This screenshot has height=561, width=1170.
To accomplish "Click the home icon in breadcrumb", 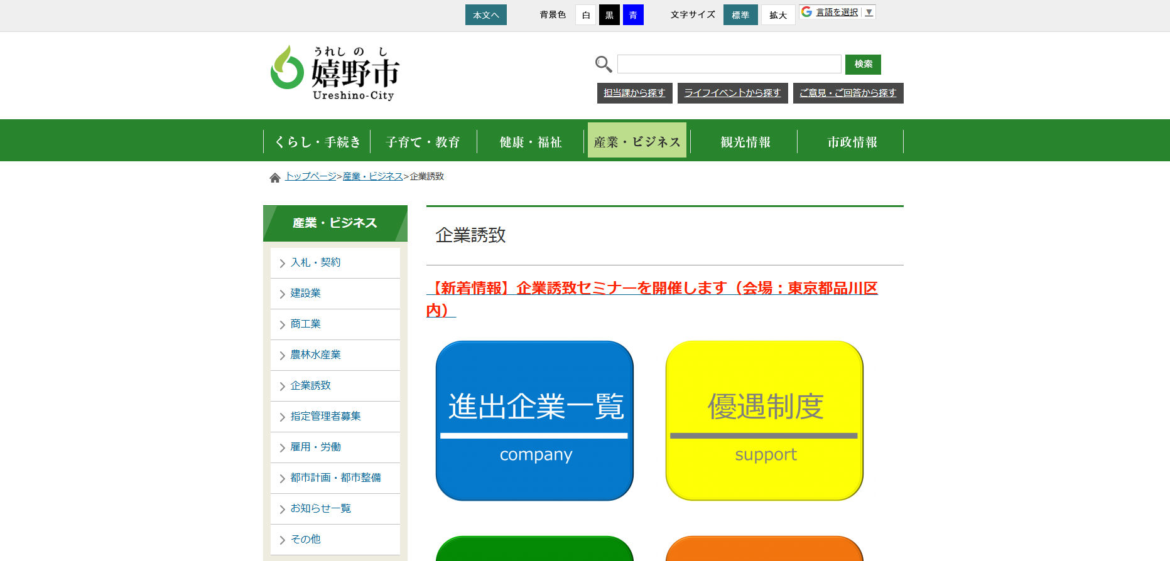I will (x=274, y=178).
